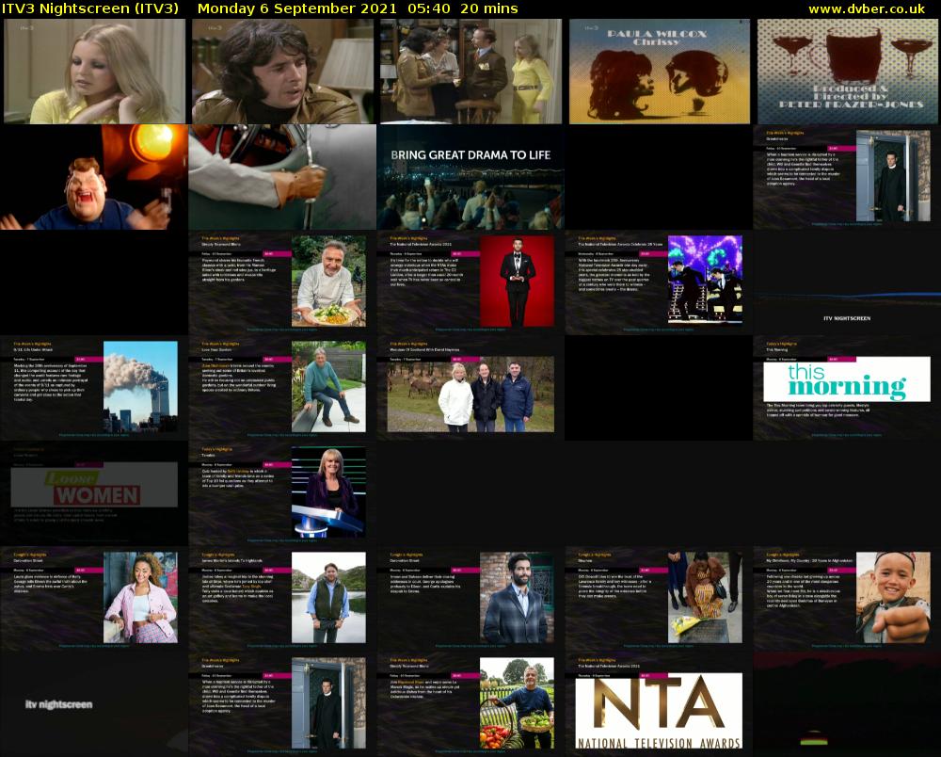Open man sitting on garden step thumbnail

pos(282,388)
